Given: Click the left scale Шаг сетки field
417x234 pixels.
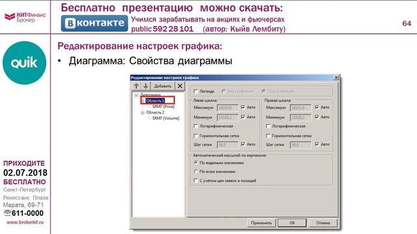Looking at the screenshot, I should pyautogui.click(x=227, y=145).
